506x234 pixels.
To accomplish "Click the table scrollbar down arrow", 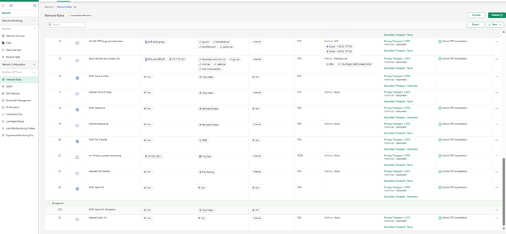I will (x=504, y=228).
